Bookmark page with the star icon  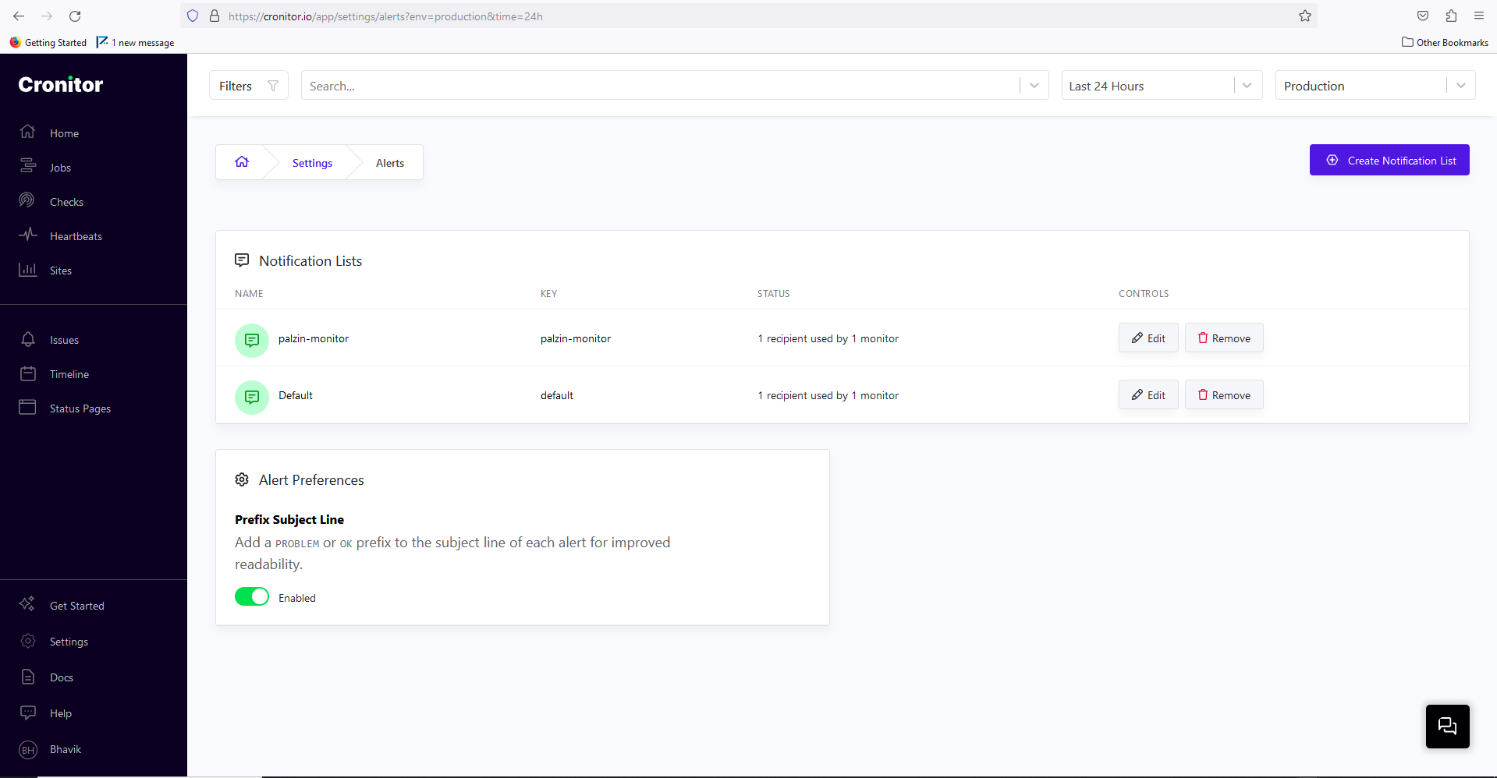pyautogui.click(x=1305, y=16)
